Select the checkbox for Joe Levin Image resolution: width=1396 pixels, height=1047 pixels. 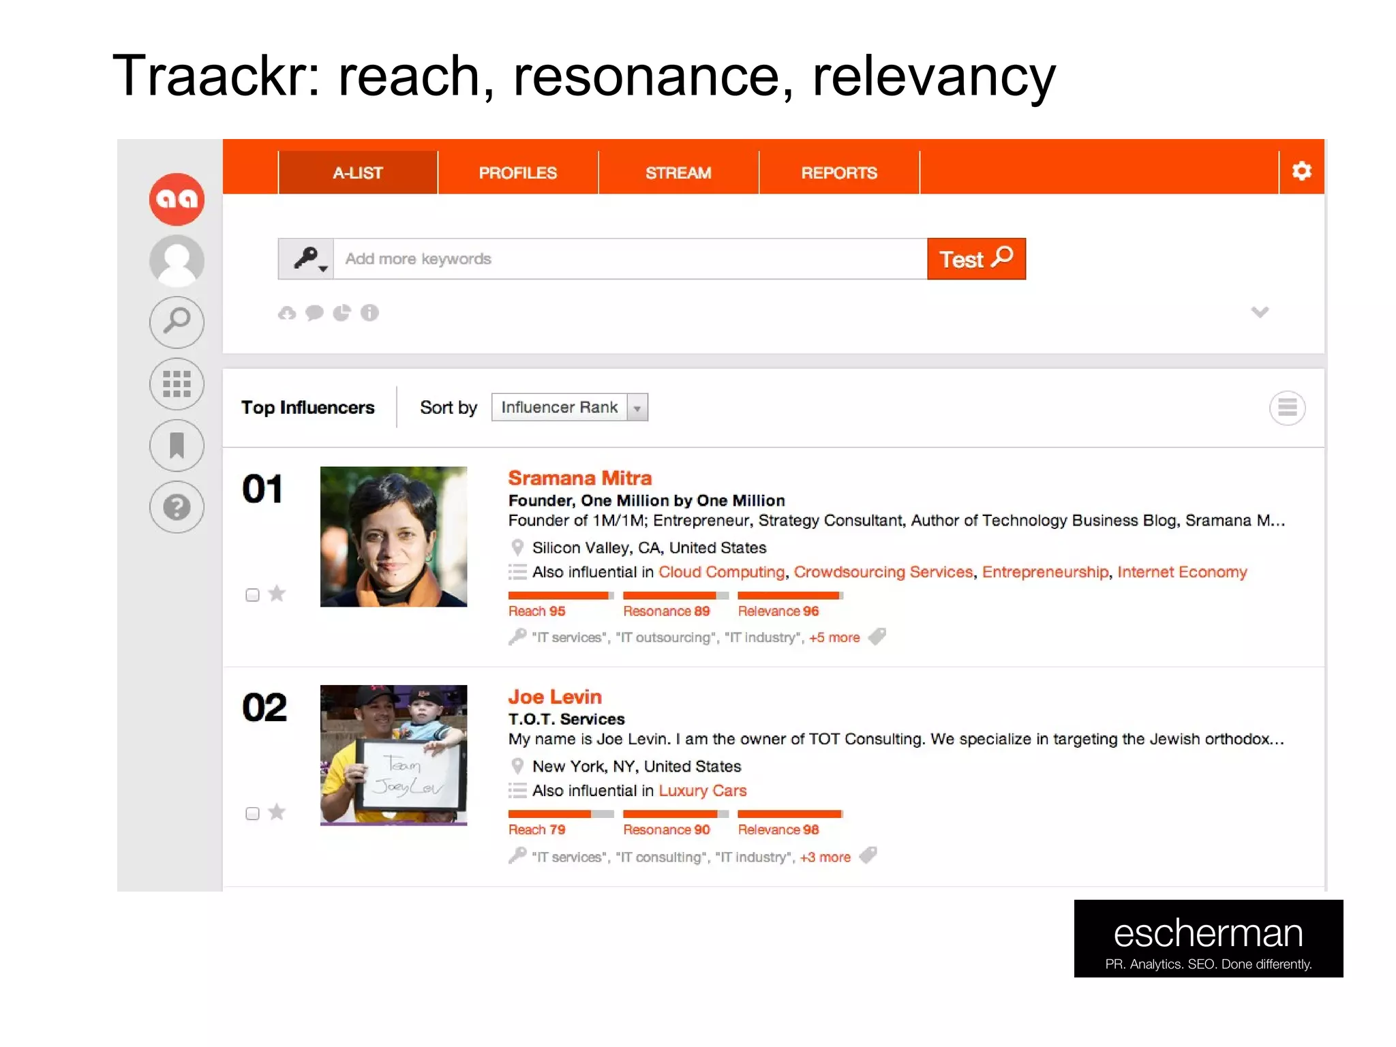[252, 813]
